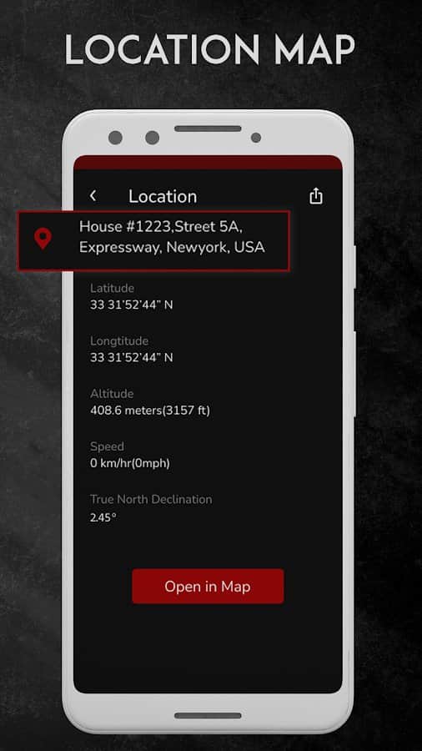Select the latitude value below Latitude label
Image resolution: width=422 pixels, height=751 pixels.
coord(132,305)
